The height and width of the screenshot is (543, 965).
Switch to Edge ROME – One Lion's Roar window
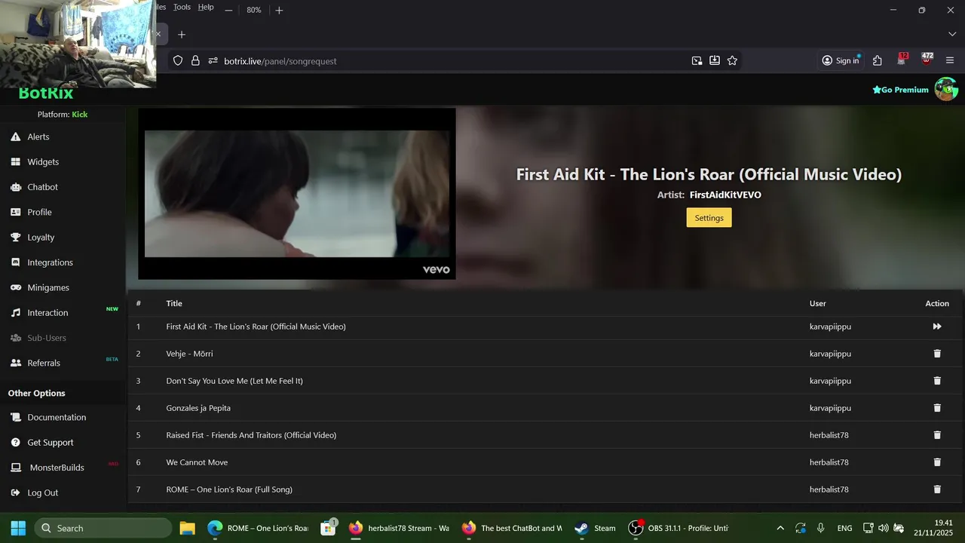coord(259,528)
